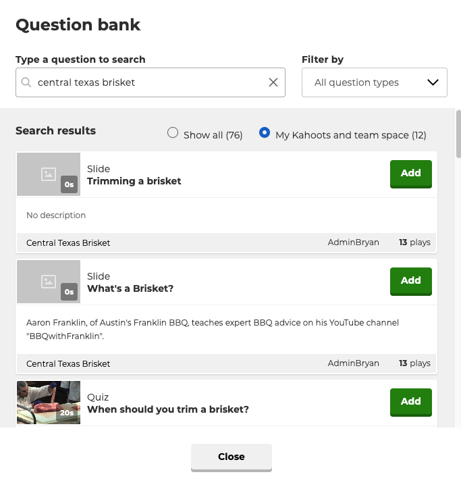The image size is (461, 487).
Task: Click the Filter by dropdown chevron arrow
Action: (x=433, y=82)
